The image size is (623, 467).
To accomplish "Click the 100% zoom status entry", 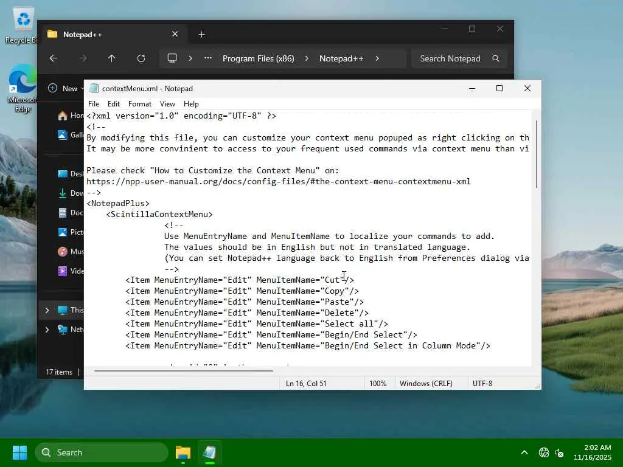I will pos(378,384).
